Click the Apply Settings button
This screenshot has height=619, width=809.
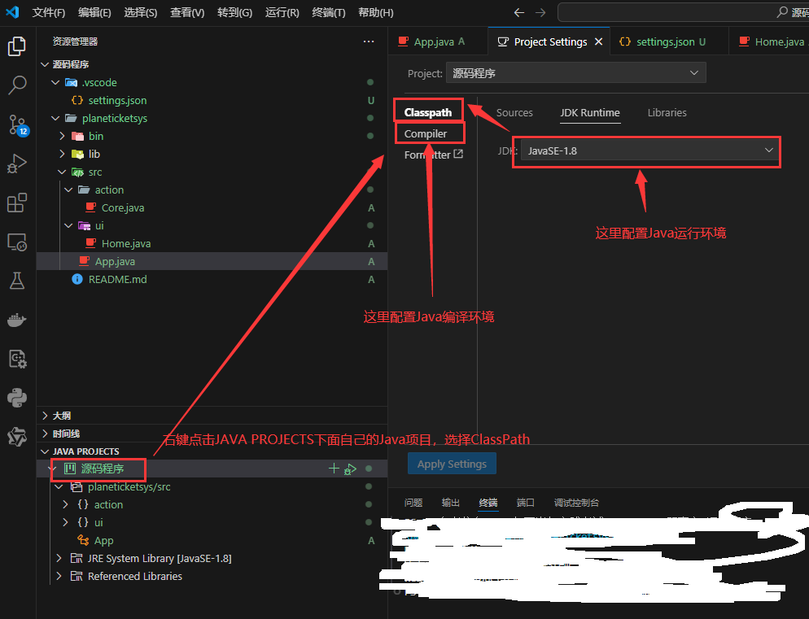point(452,464)
